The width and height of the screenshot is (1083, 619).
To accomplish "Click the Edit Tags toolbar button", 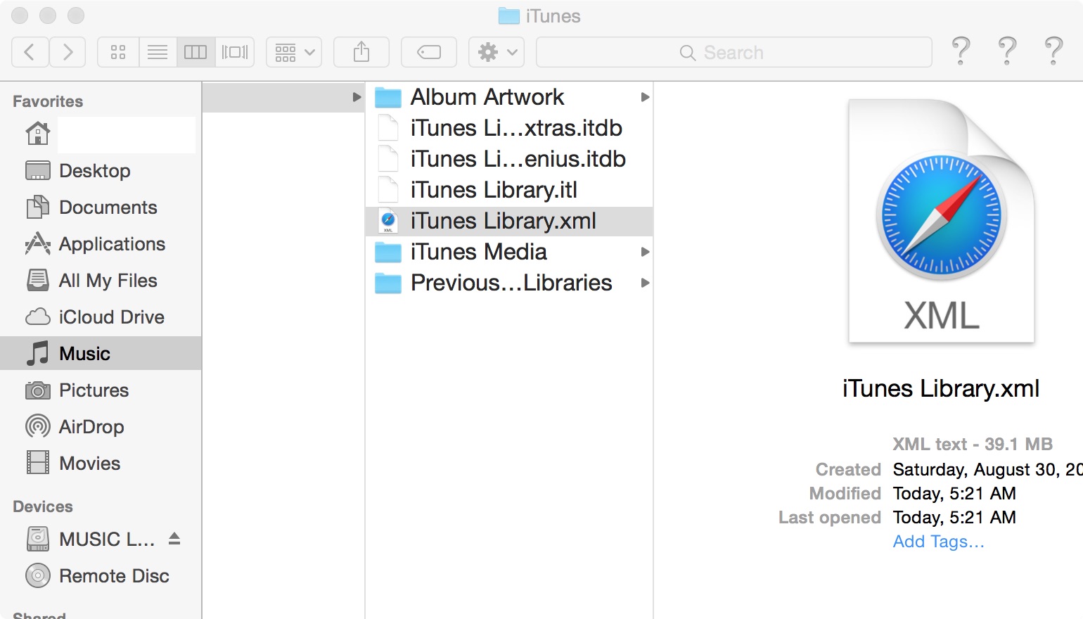I will [429, 52].
